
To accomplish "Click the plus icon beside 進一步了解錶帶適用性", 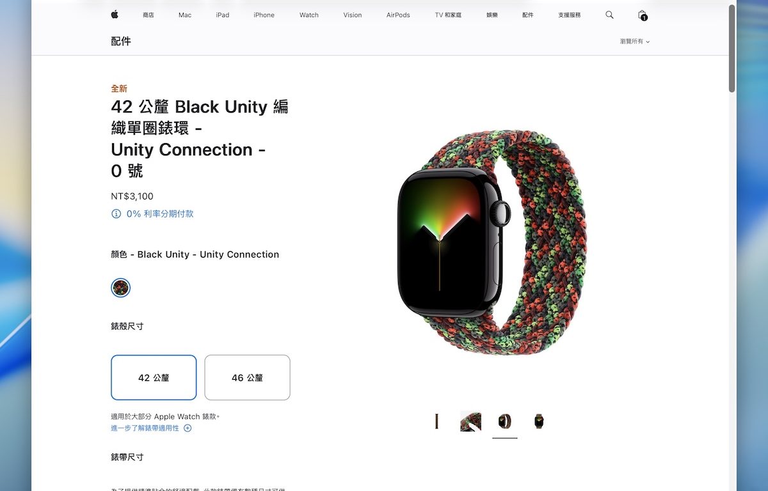I will (x=188, y=428).
